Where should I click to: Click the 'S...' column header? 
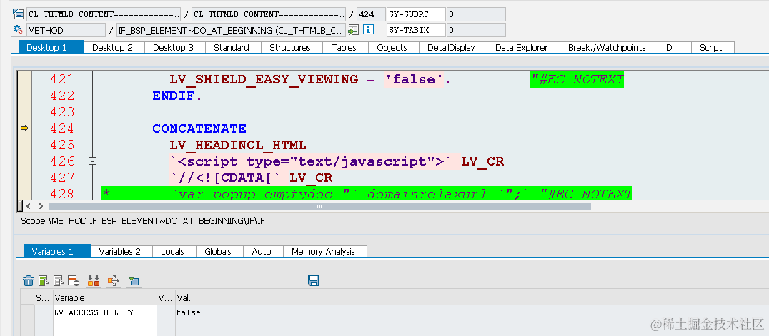(x=43, y=297)
